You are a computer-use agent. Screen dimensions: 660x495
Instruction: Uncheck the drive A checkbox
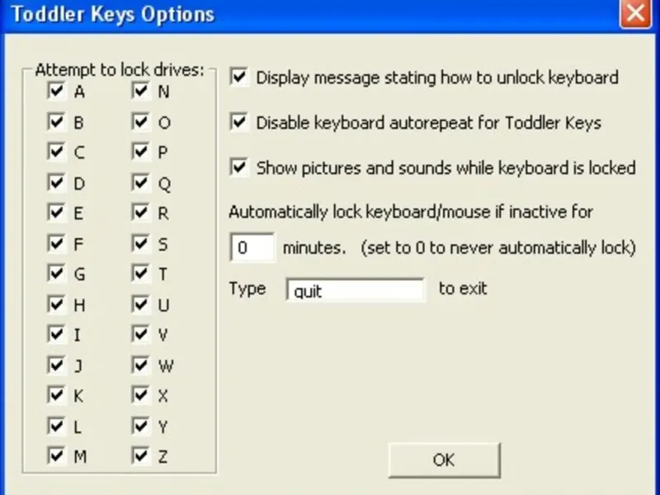(x=57, y=92)
